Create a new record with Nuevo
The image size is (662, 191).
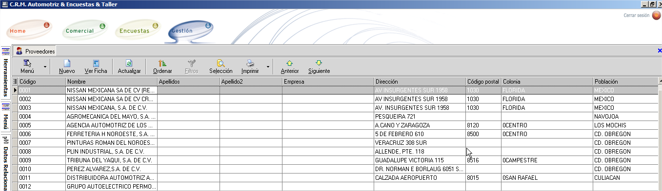point(67,67)
